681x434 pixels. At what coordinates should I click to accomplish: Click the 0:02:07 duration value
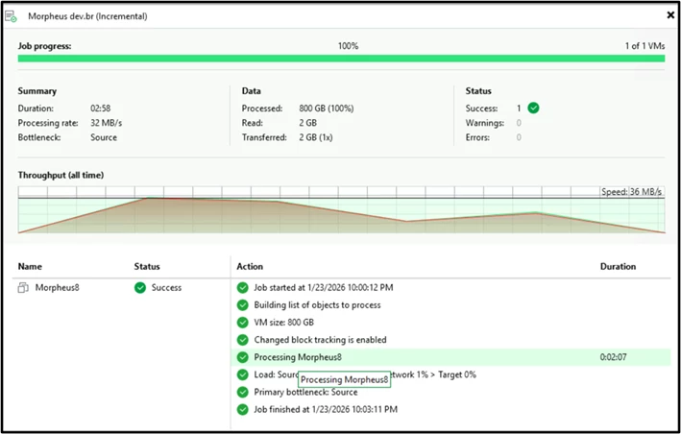pyautogui.click(x=613, y=357)
